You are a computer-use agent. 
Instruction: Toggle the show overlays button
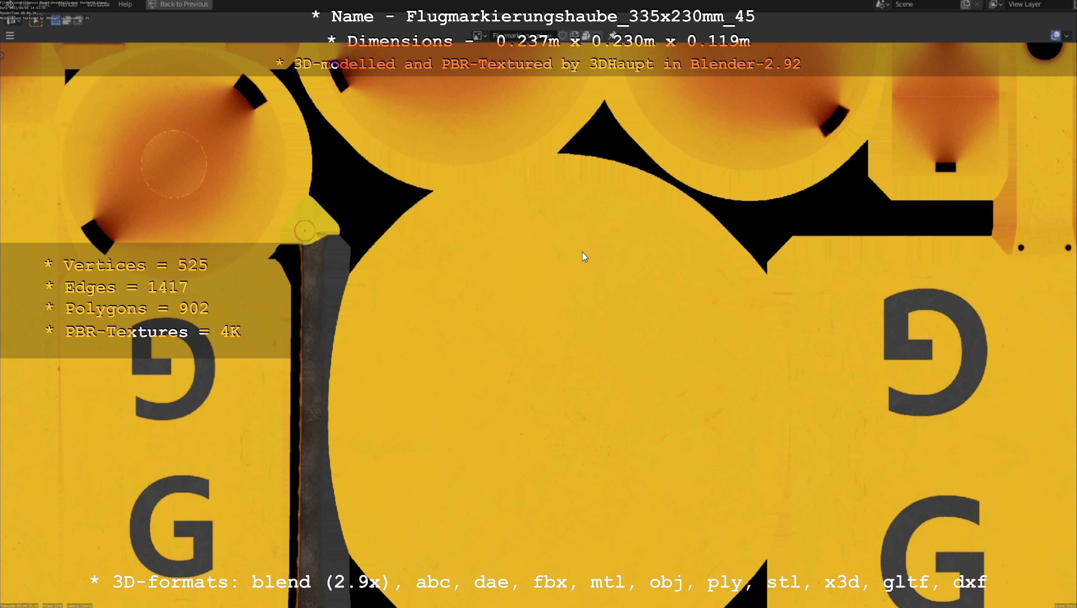(x=1055, y=36)
